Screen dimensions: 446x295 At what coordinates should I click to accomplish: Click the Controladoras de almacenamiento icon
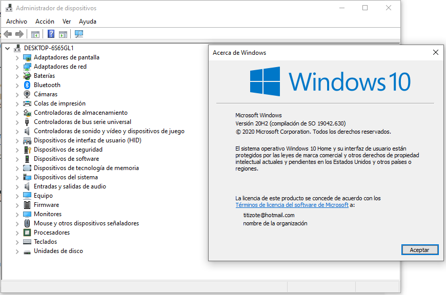27,113
